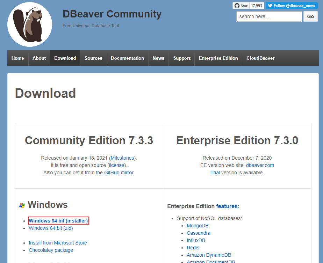This screenshot has height=263, width=323.
Task: Open the Redis link
Action: pos(193,248)
